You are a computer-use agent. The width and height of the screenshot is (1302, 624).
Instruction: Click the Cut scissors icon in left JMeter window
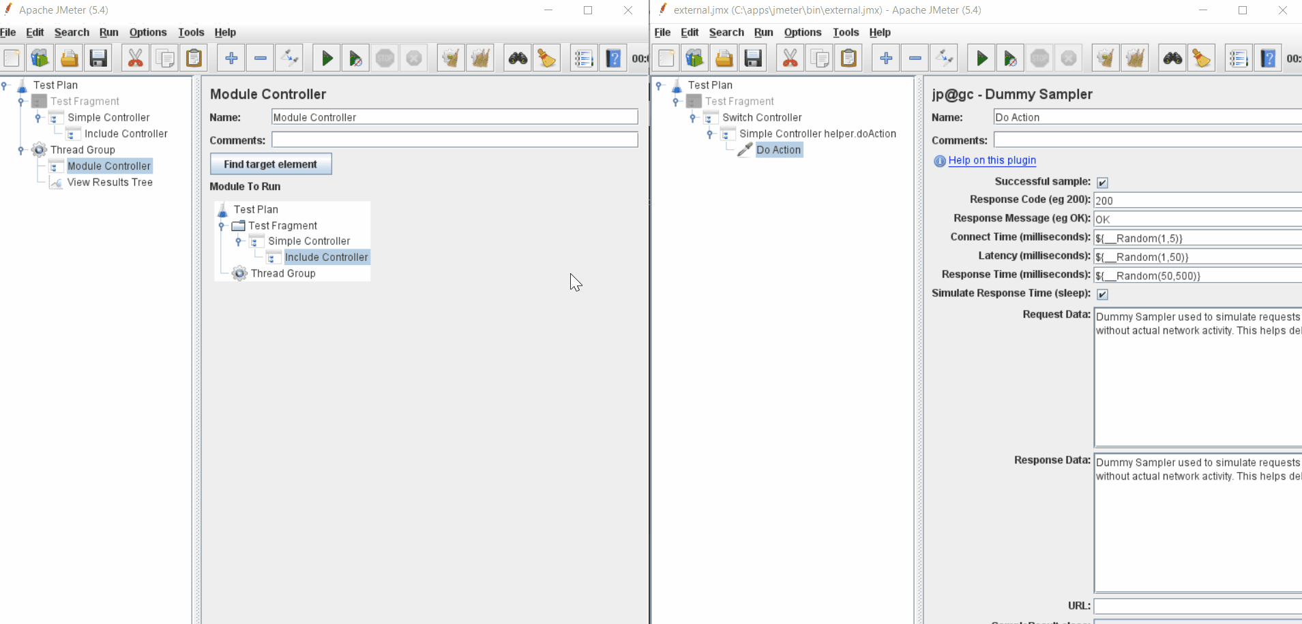pos(136,59)
